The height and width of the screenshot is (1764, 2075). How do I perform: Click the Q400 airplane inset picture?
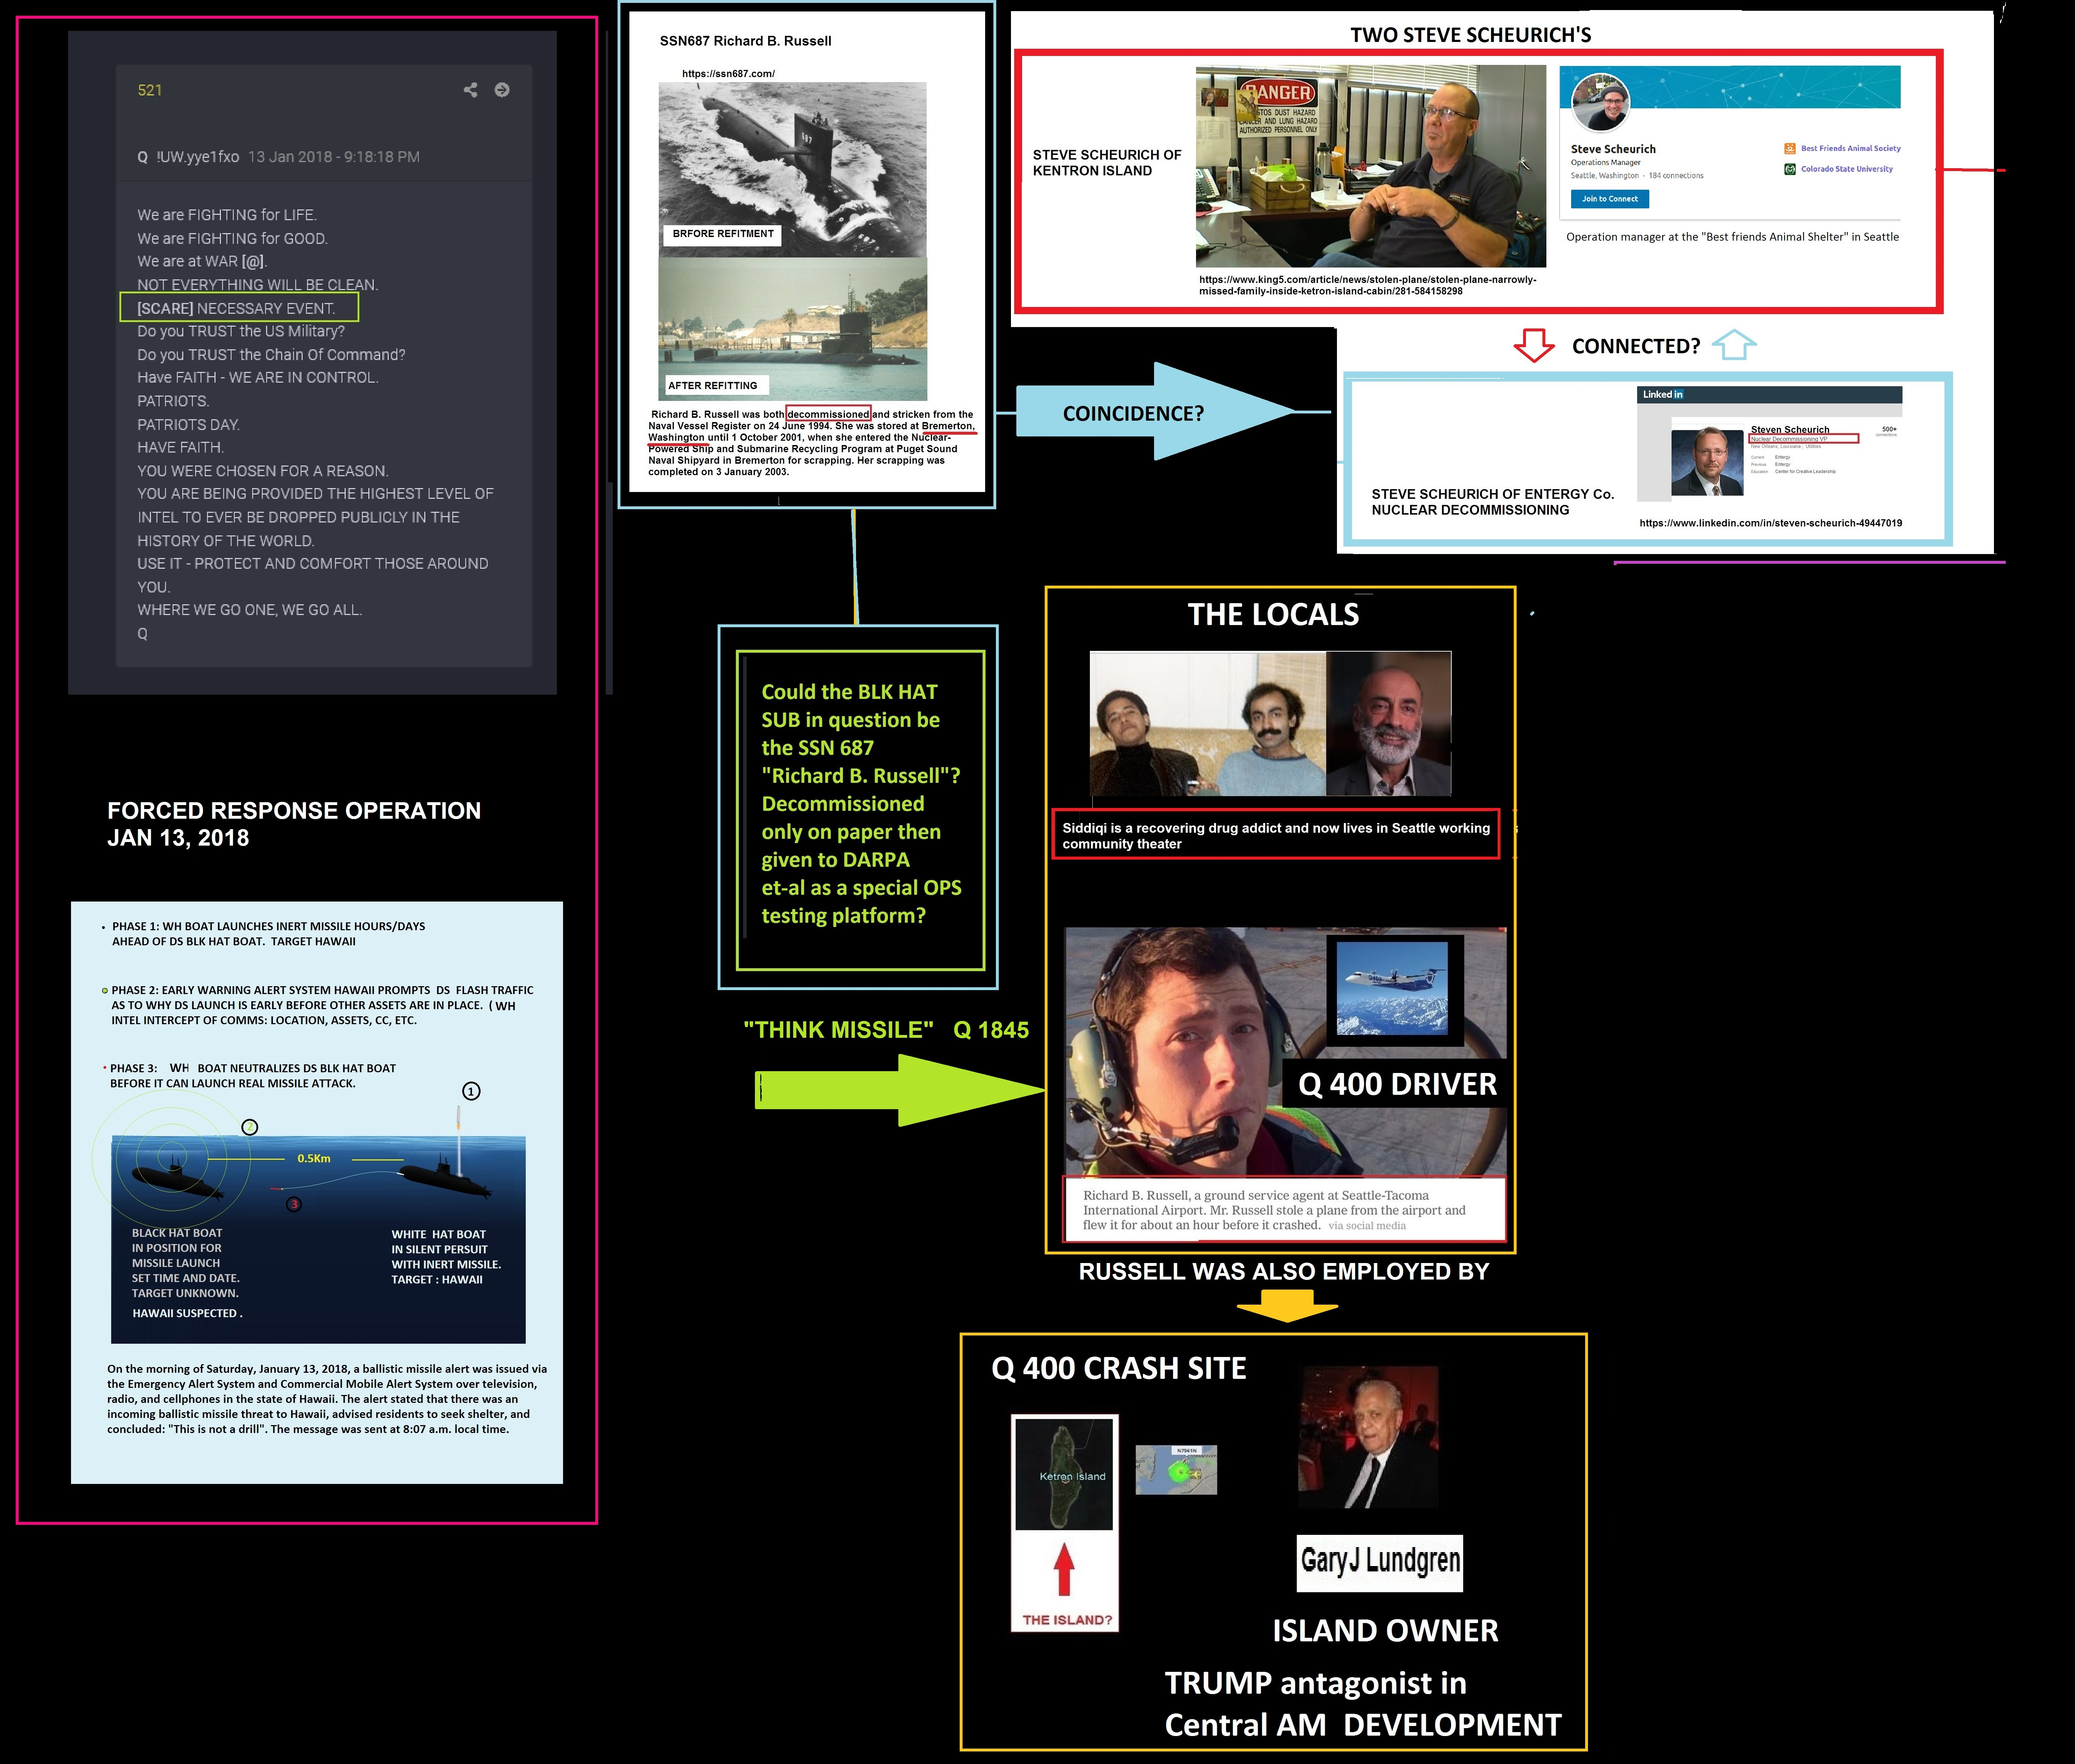pyautogui.click(x=1391, y=988)
